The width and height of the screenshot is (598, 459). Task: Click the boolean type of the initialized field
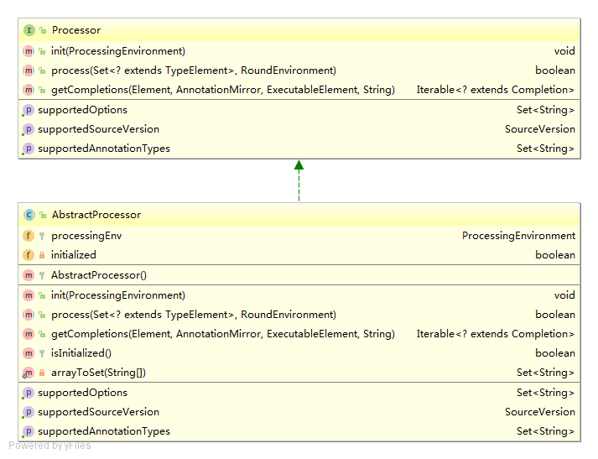click(555, 255)
